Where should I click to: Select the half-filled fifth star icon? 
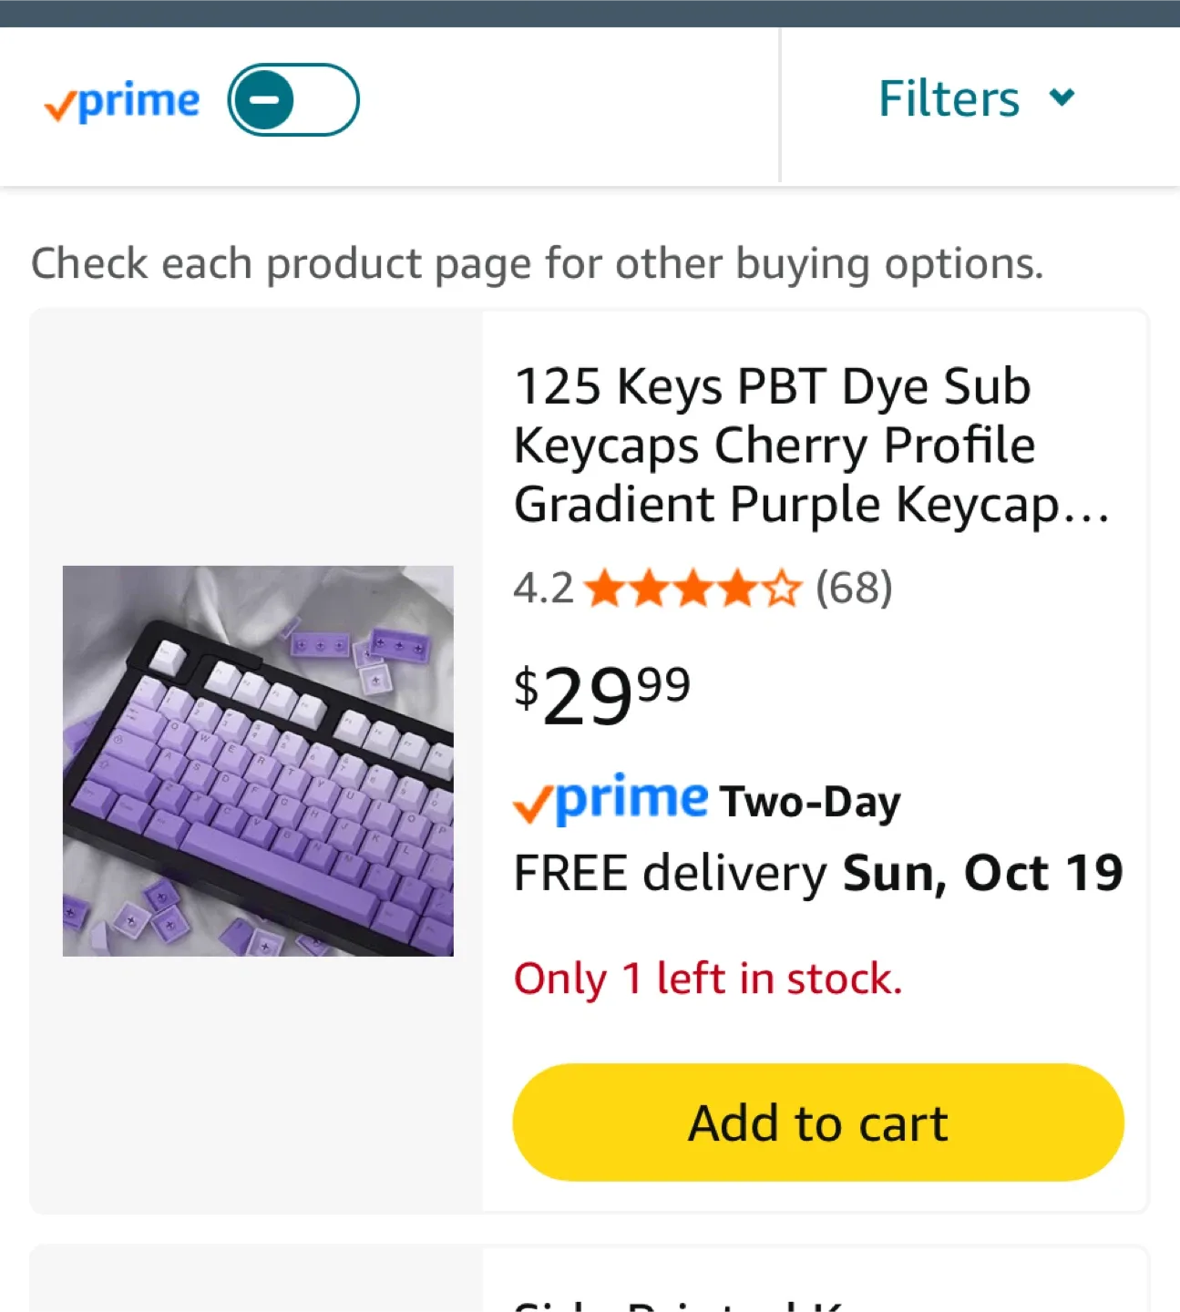(785, 589)
